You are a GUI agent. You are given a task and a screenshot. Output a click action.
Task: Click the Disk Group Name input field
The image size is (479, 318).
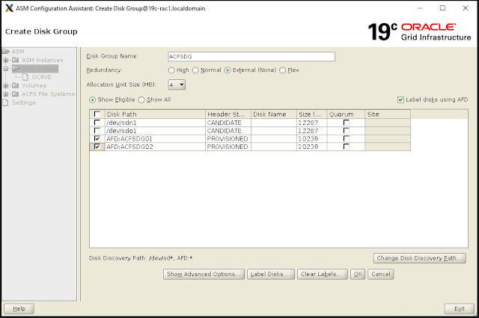coord(251,57)
